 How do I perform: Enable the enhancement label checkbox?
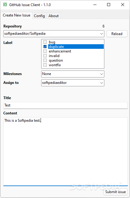click(45, 51)
